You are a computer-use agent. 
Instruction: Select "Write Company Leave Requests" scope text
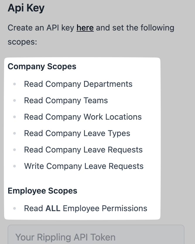click(x=84, y=166)
